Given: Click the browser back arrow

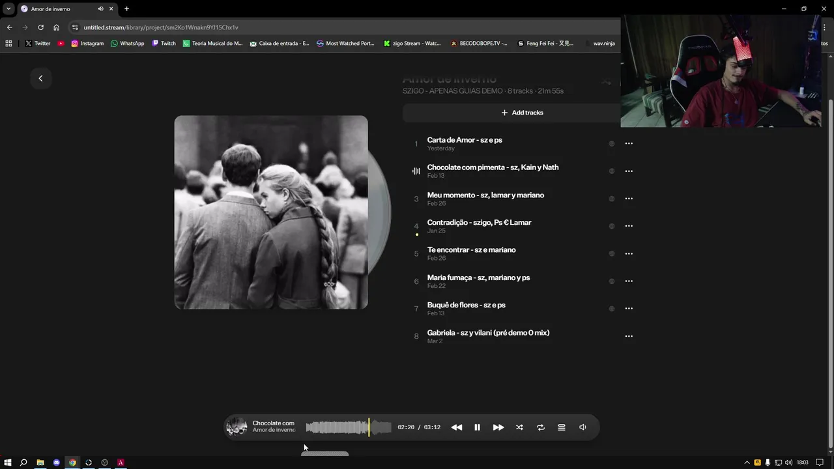Looking at the screenshot, I should tap(9, 27).
